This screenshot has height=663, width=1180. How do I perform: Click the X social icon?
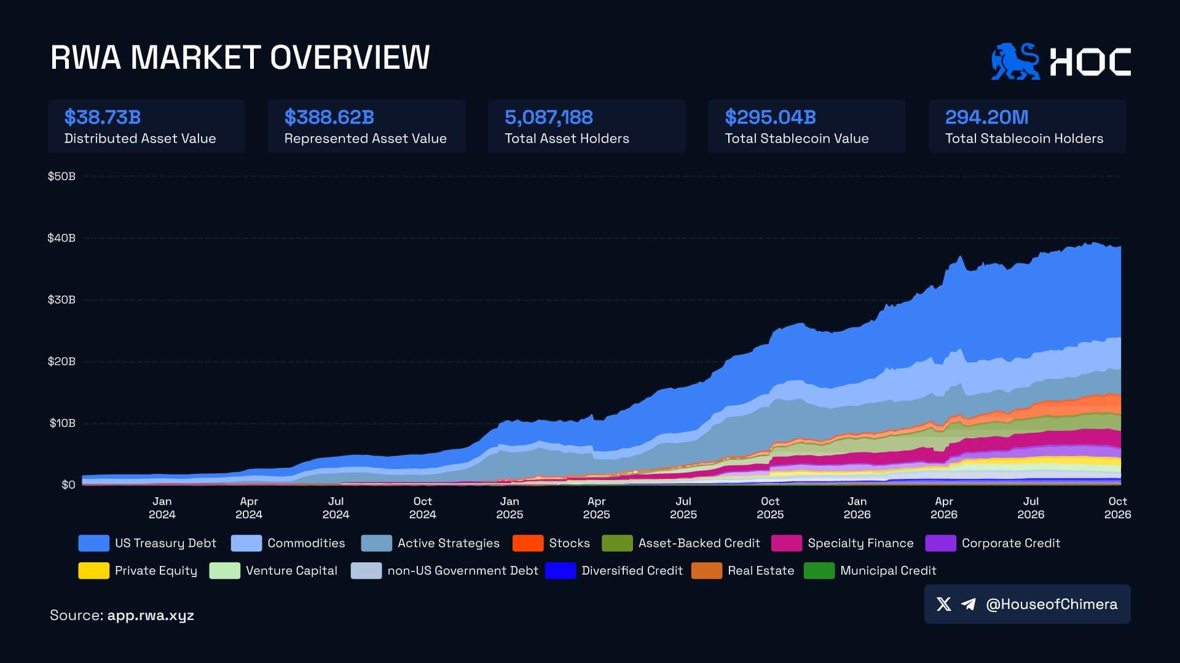pos(944,604)
